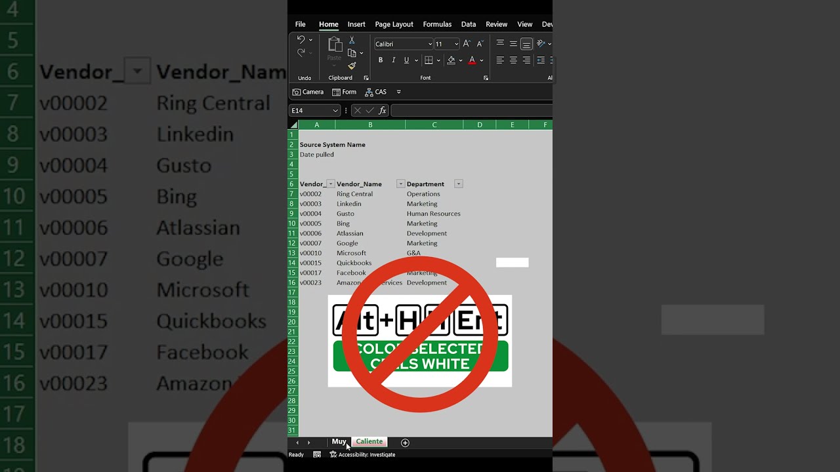The width and height of the screenshot is (840, 472).
Task: Switch to the Formulas ribbon tab
Action: point(437,24)
